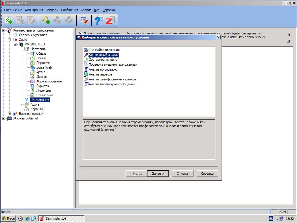Collapse the Zgate tree node
This screenshot has width=297, height=223.
coord(9,40)
